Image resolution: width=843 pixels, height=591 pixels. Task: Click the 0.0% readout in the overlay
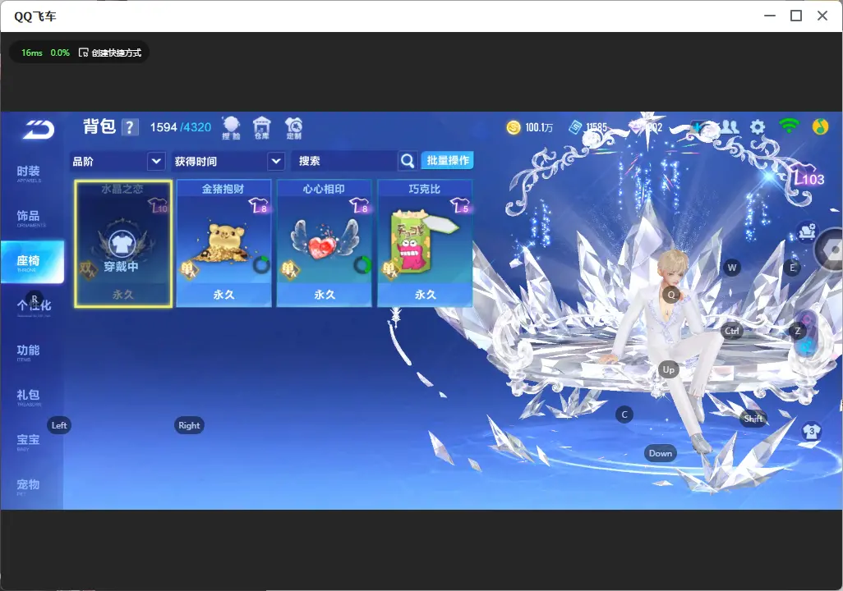coord(60,53)
